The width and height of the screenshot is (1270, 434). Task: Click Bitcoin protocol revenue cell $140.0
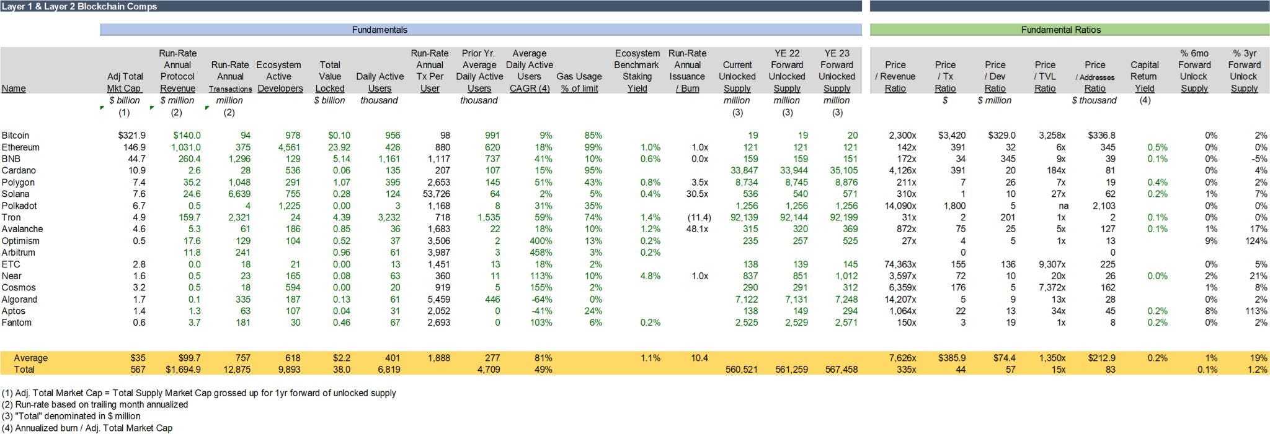[187, 136]
